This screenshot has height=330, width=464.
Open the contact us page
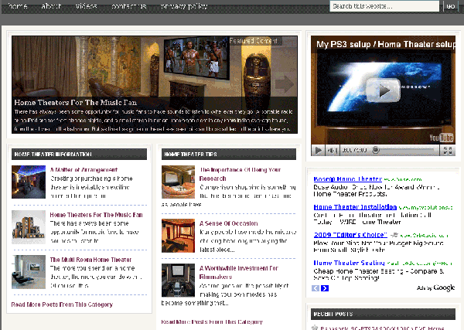128,6
